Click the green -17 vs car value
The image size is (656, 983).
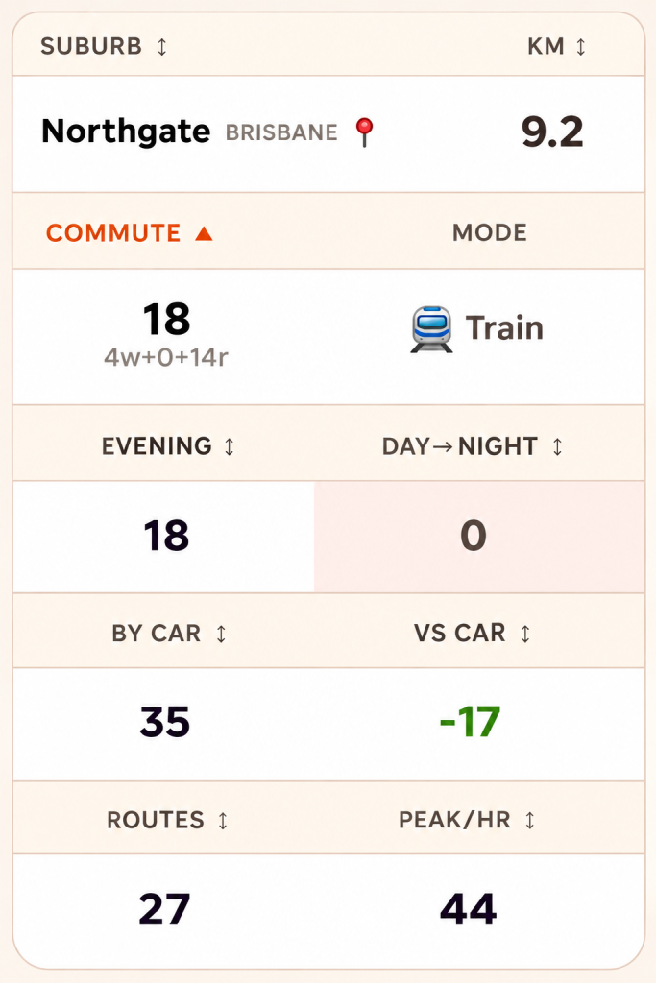(x=471, y=722)
